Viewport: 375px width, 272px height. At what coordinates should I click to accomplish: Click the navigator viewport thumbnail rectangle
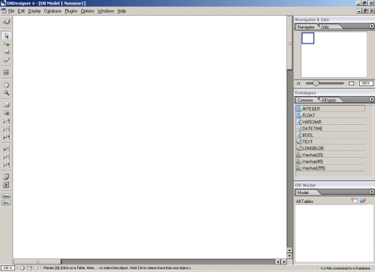307,38
